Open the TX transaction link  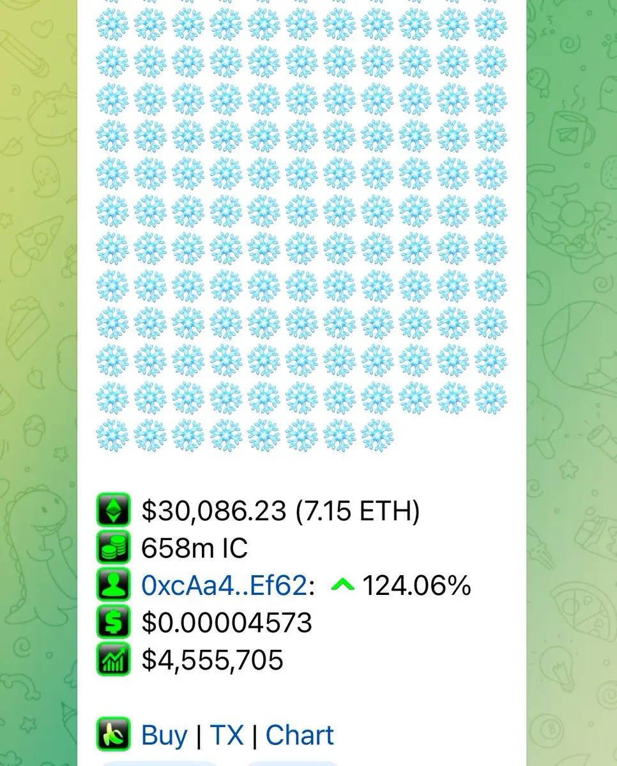click(x=227, y=735)
